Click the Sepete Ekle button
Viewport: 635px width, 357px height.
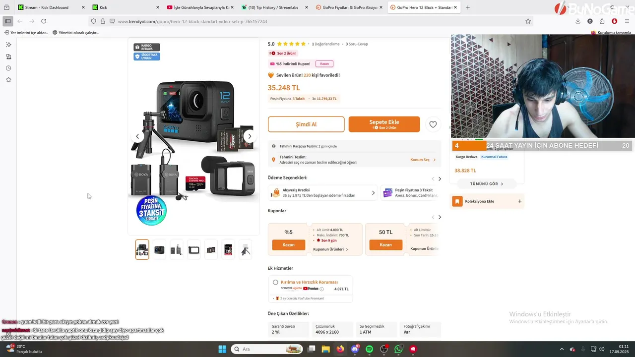pos(384,124)
